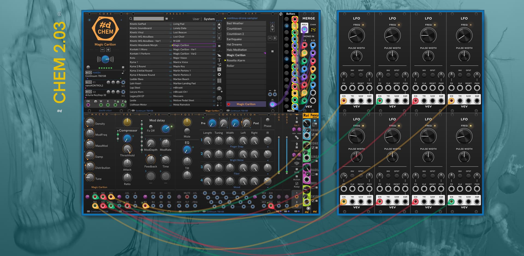524x256 pixels.
Task: Click the music note icon in the HAKEN MIDI row
Action: pos(123,73)
